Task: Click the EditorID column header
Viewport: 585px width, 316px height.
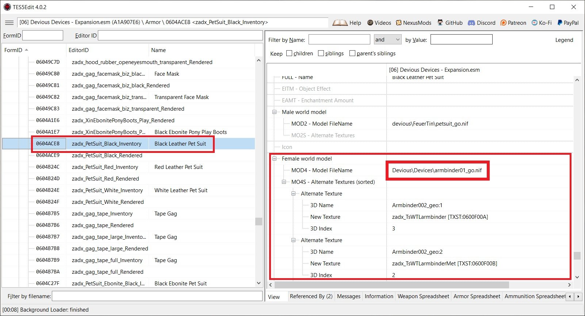Action: point(107,50)
